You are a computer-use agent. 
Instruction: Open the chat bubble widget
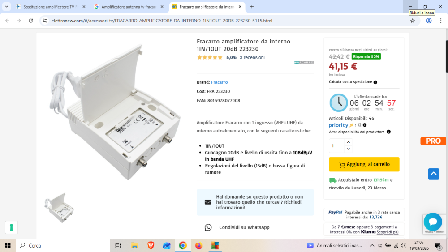click(433, 222)
